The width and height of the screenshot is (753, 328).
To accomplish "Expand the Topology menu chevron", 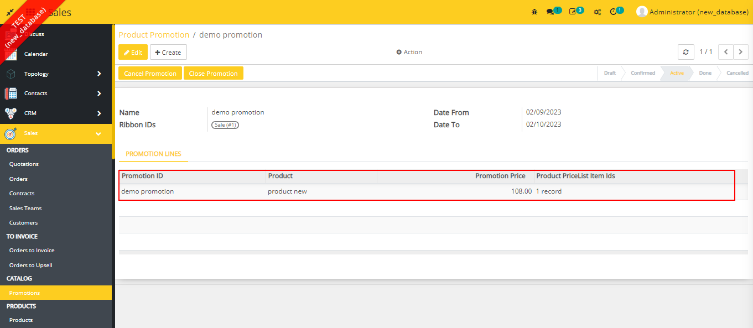I will [99, 74].
